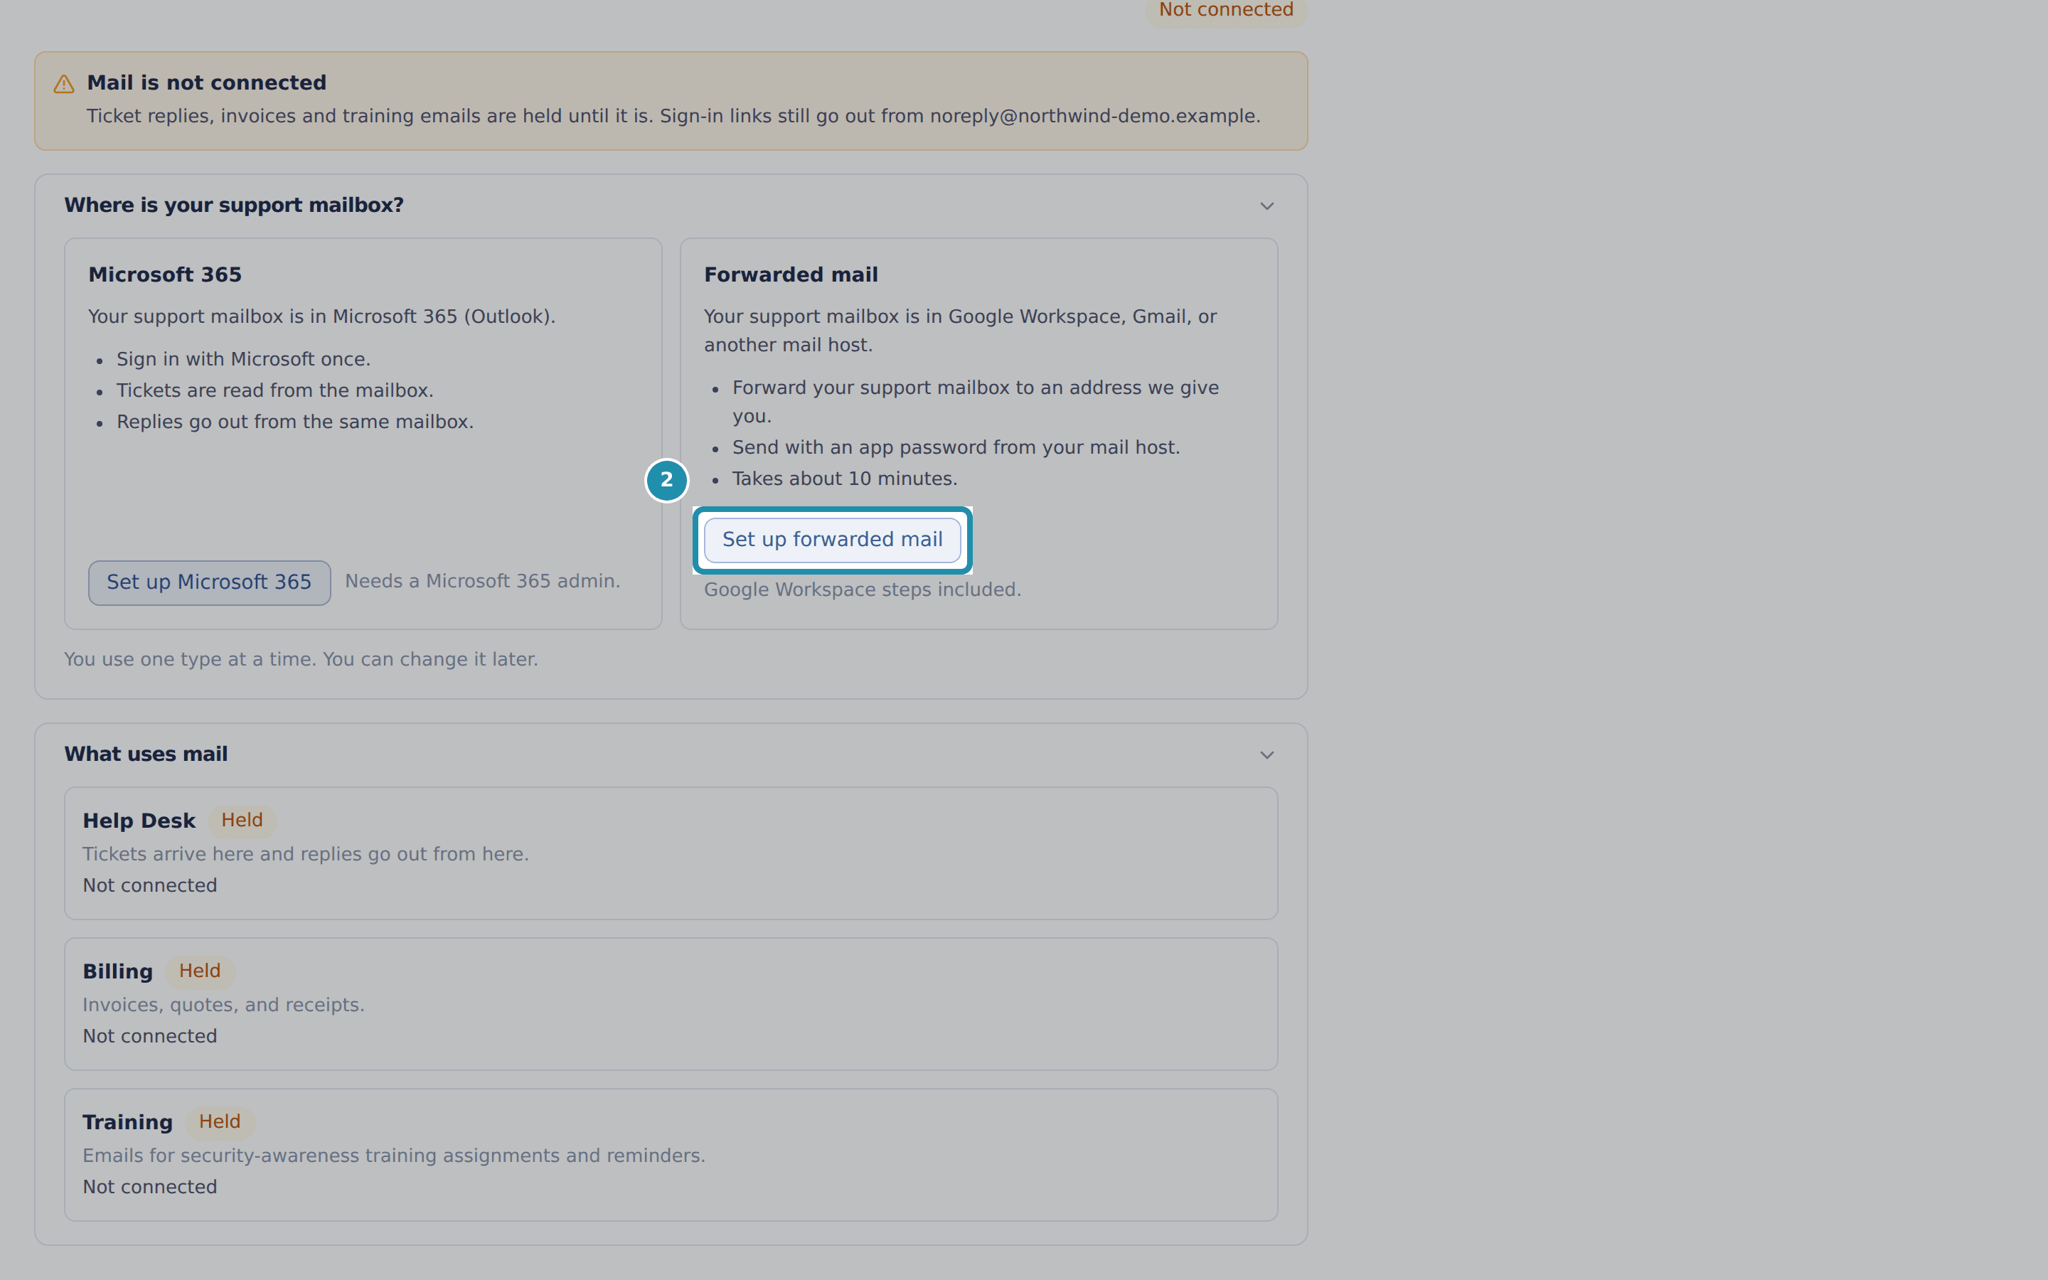The width and height of the screenshot is (2048, 1280).
Task: Open the Billing mail row
Action: coord(671,1004)
